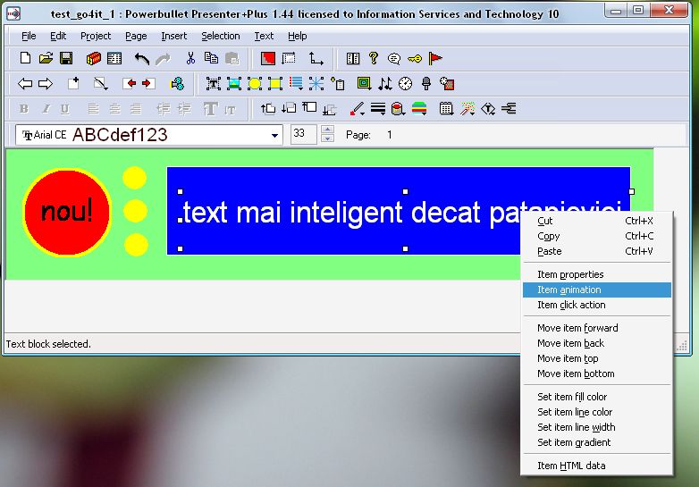This screenshot has height=487, width=699.
Task: Open the fill color paint bucket dropdown
Action: point(398,108)
